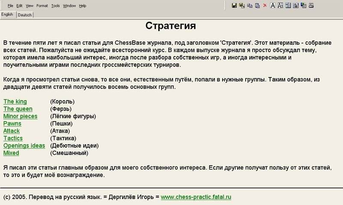Click the '(Король)' text
This screenshot has height=205, width=343.
point(62,101)
